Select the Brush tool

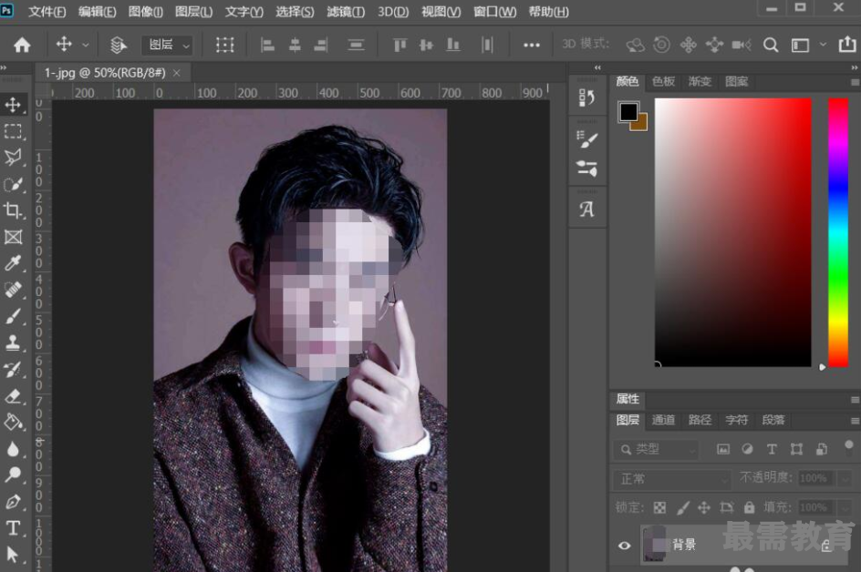[x=13, y=316]
